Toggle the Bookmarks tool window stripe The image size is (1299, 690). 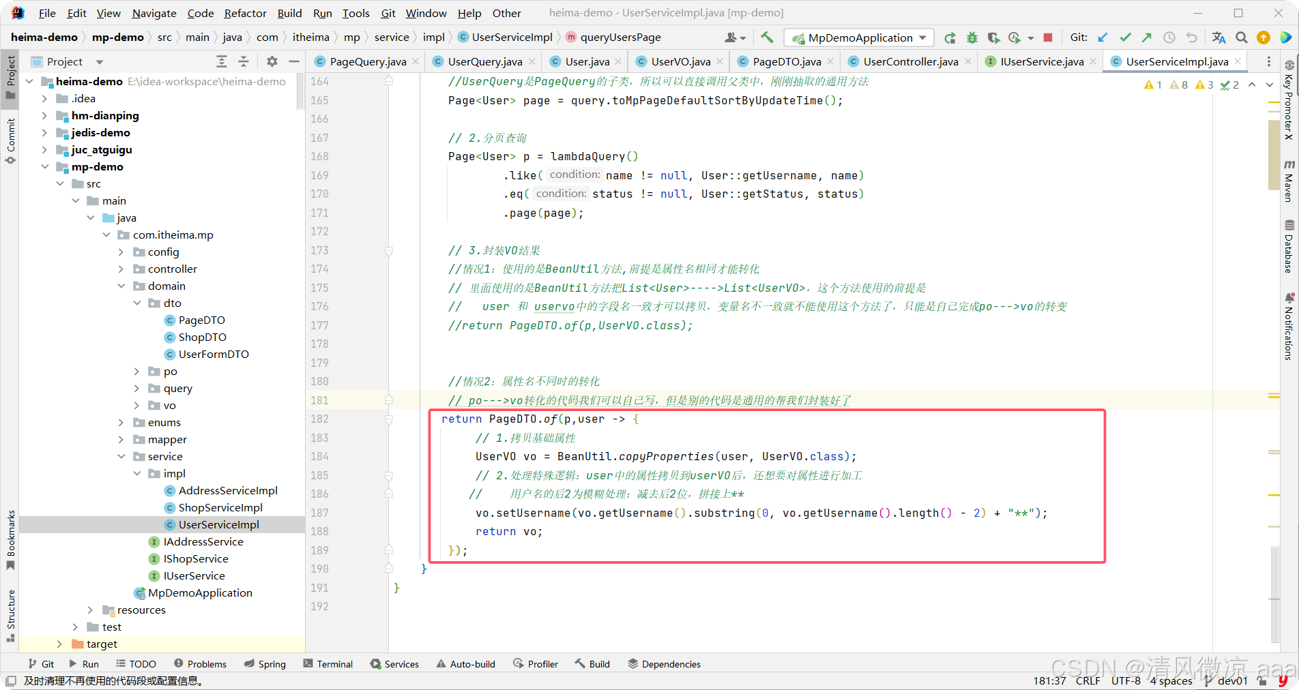(10, 539)
